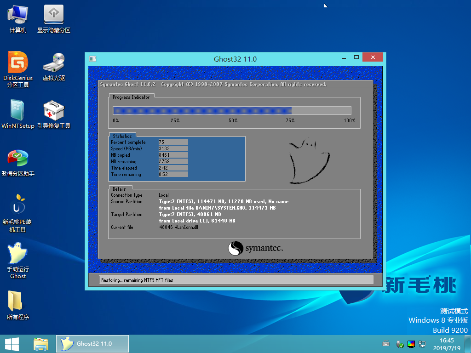471x353 pixels.
Task: Open the 所有程序 folder icon
Action: [x=18, y=305]
